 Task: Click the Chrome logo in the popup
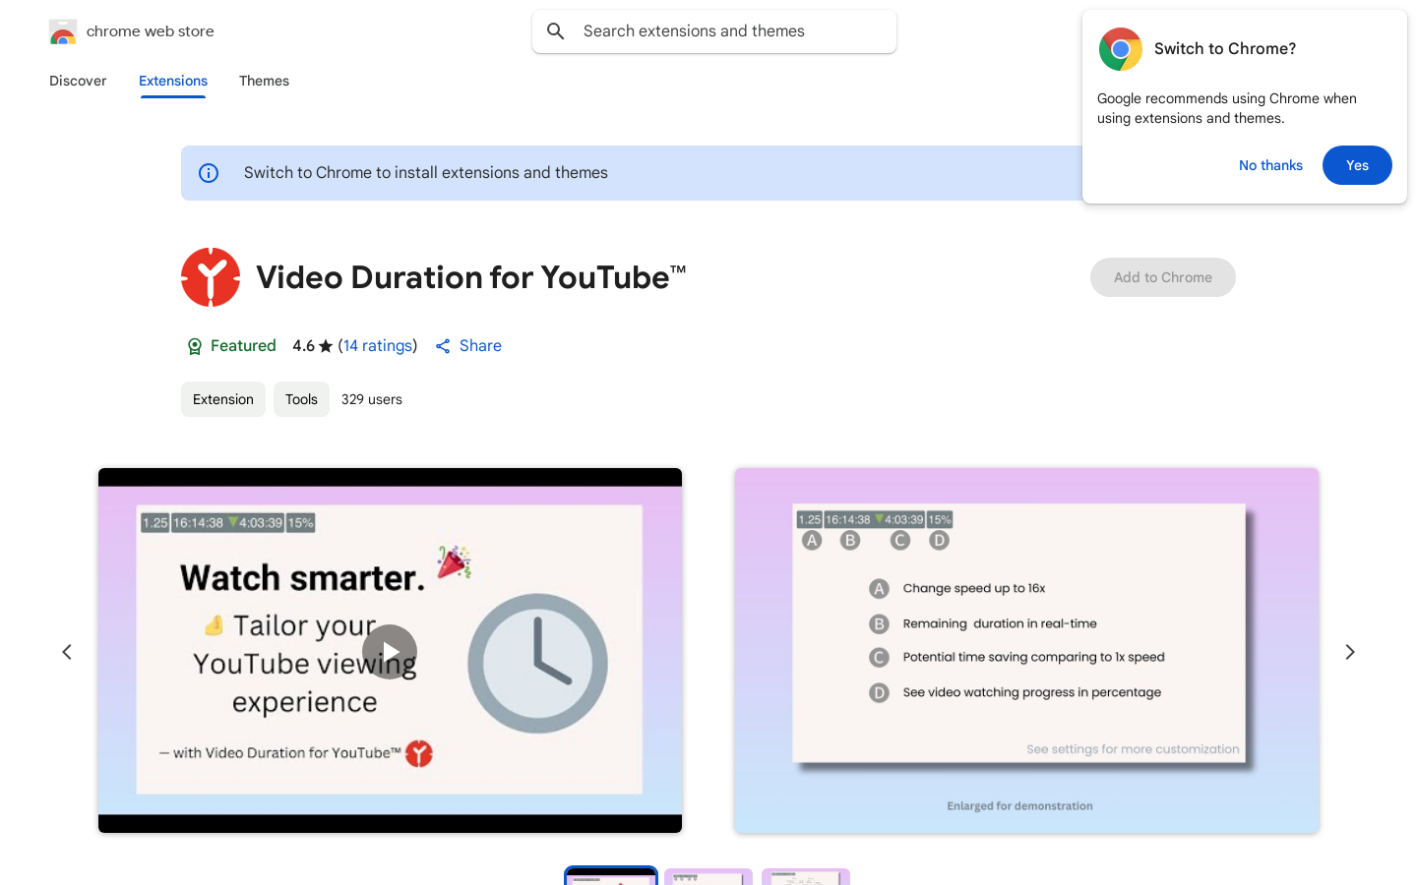coord(1121,49)
